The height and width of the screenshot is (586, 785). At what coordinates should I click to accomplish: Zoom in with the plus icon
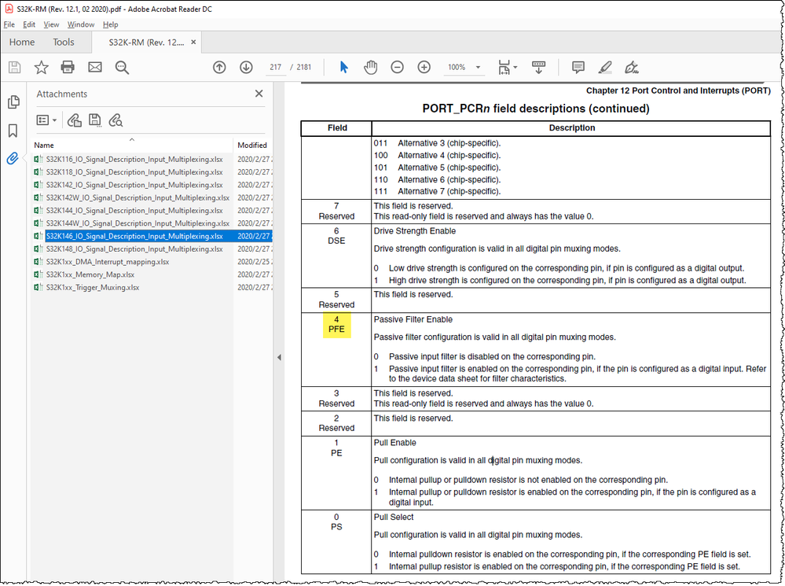pyautogui.click(x=424, y=67)
